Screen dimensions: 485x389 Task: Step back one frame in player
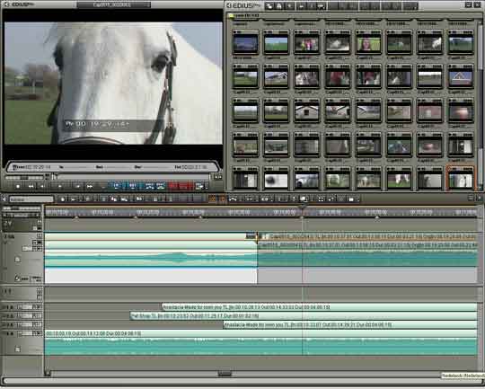click(x=42, y=186)
